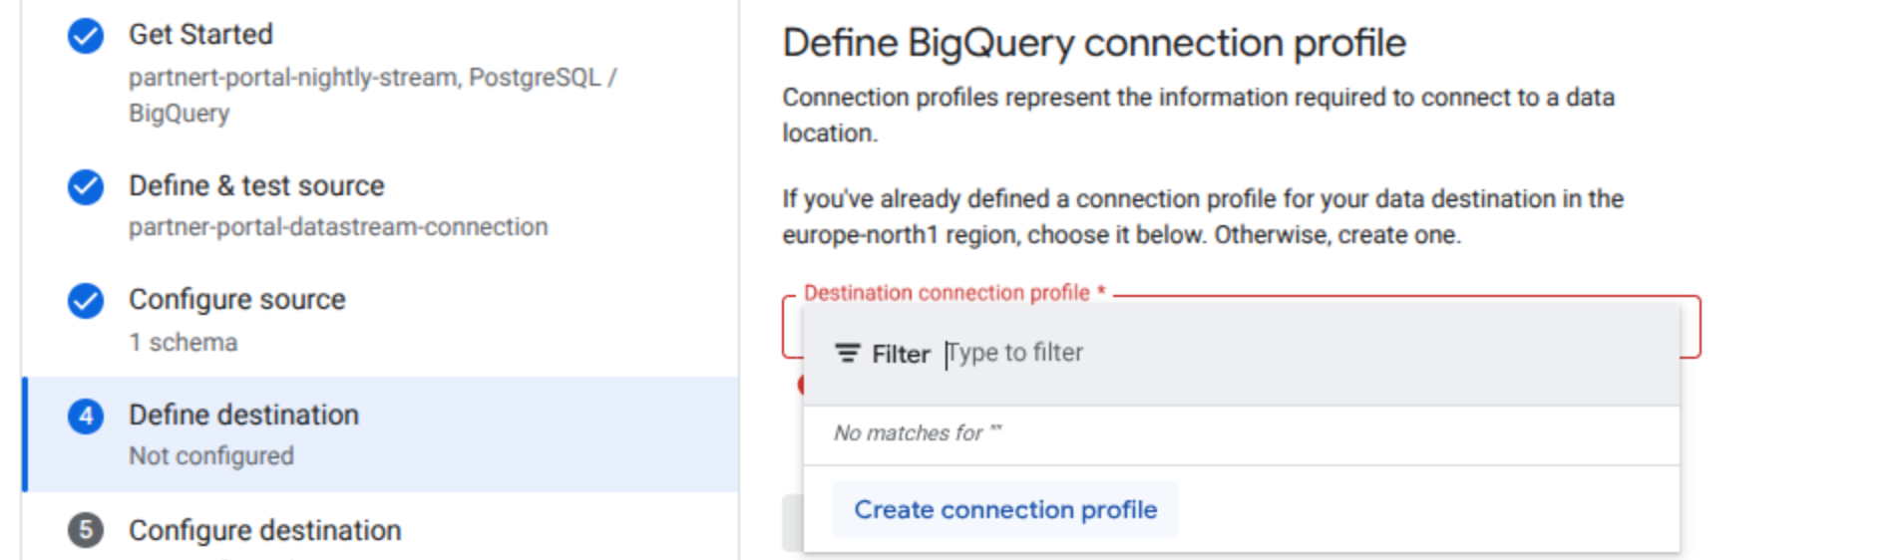The width and height of the screenshot is (1899, 560).
Task: Click Create connection profile
Action: tap(1005, 509)
